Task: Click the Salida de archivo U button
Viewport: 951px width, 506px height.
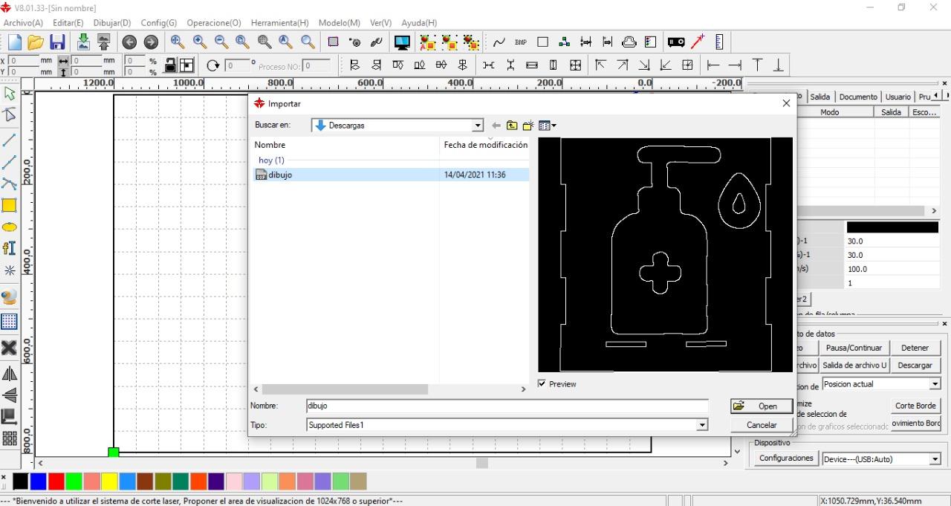Action: click(854, 366)
